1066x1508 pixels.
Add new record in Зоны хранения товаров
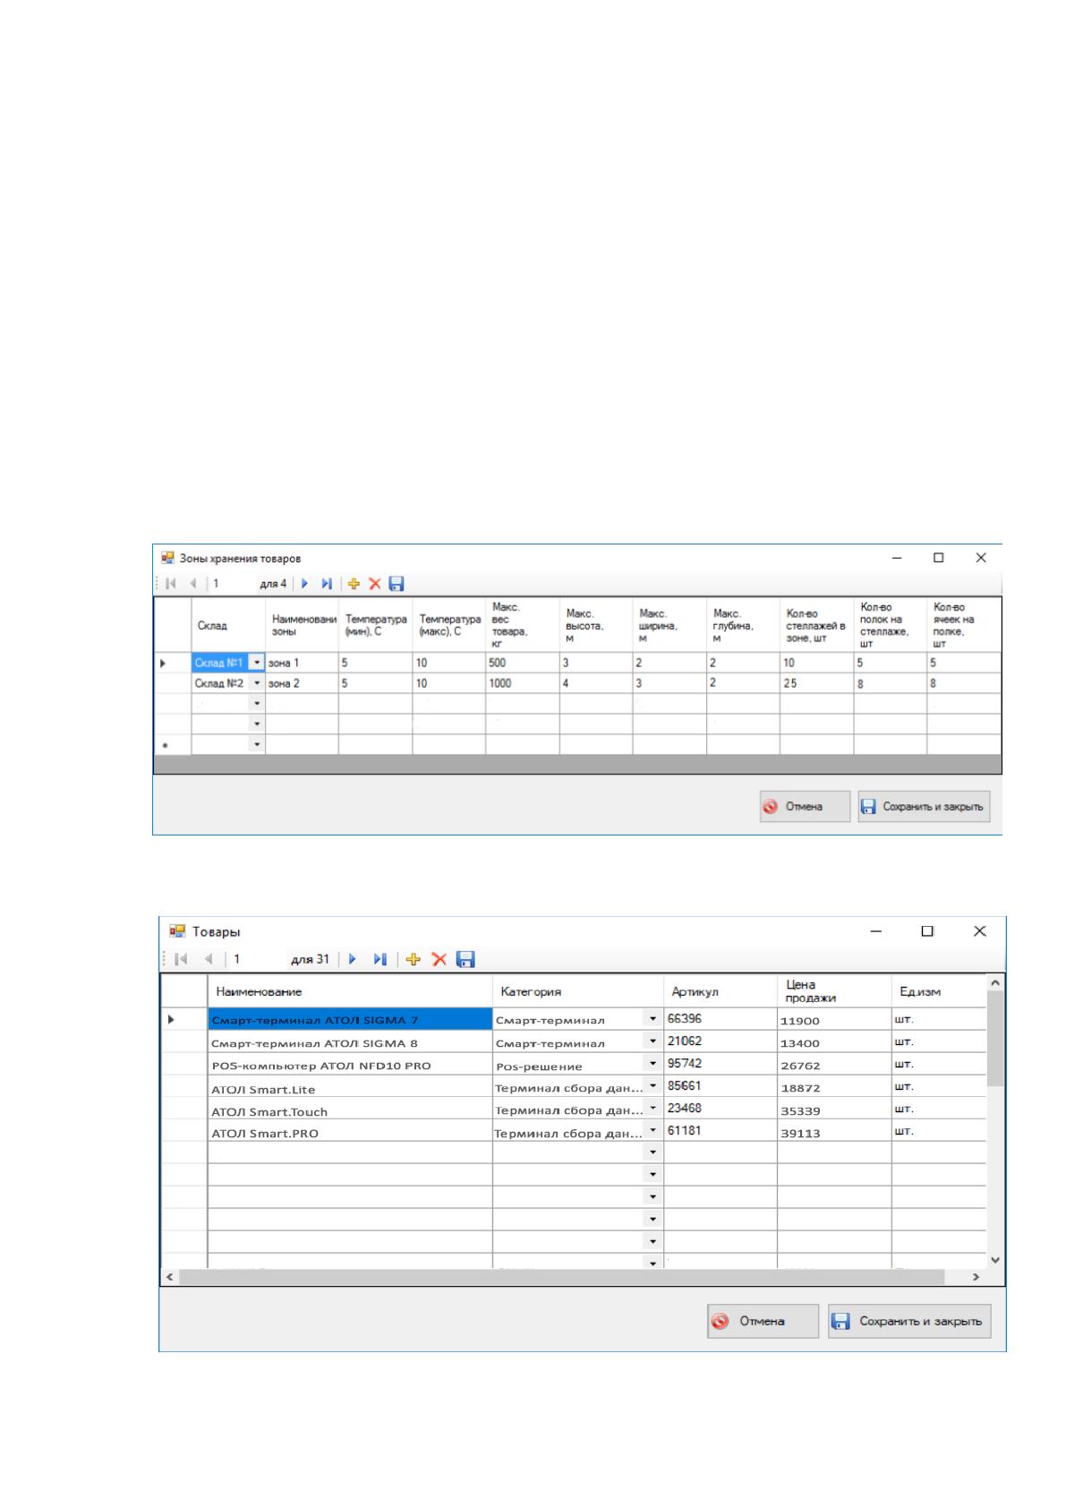(x=354, y=584)
